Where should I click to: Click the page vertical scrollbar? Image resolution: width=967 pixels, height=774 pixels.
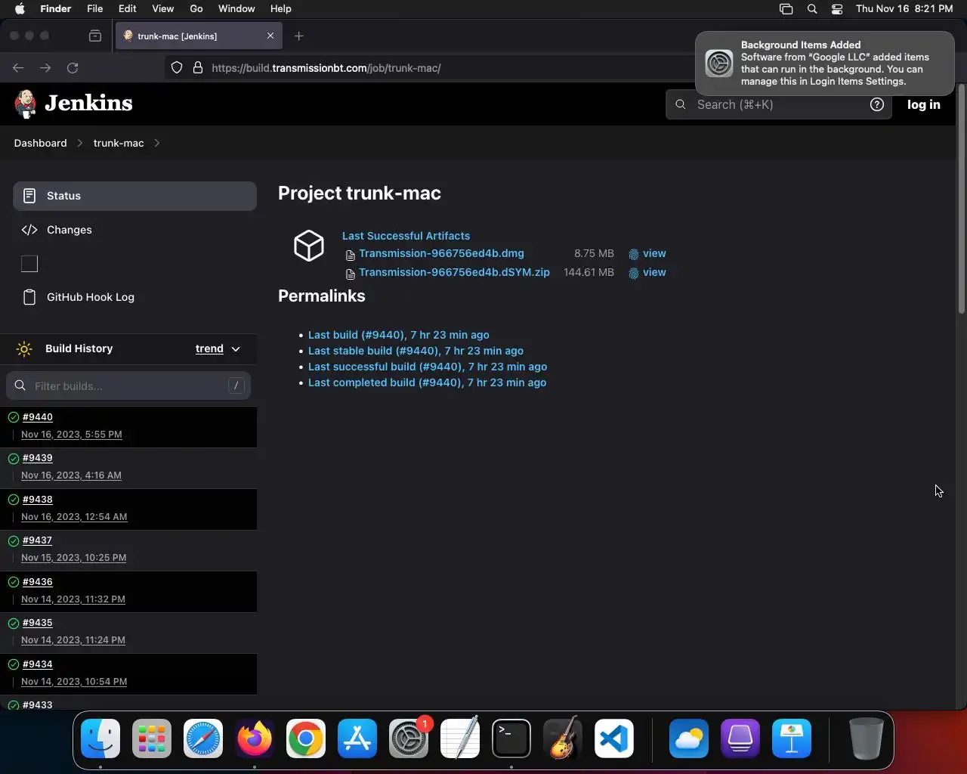pyautogui.click(x=962, y=200)
